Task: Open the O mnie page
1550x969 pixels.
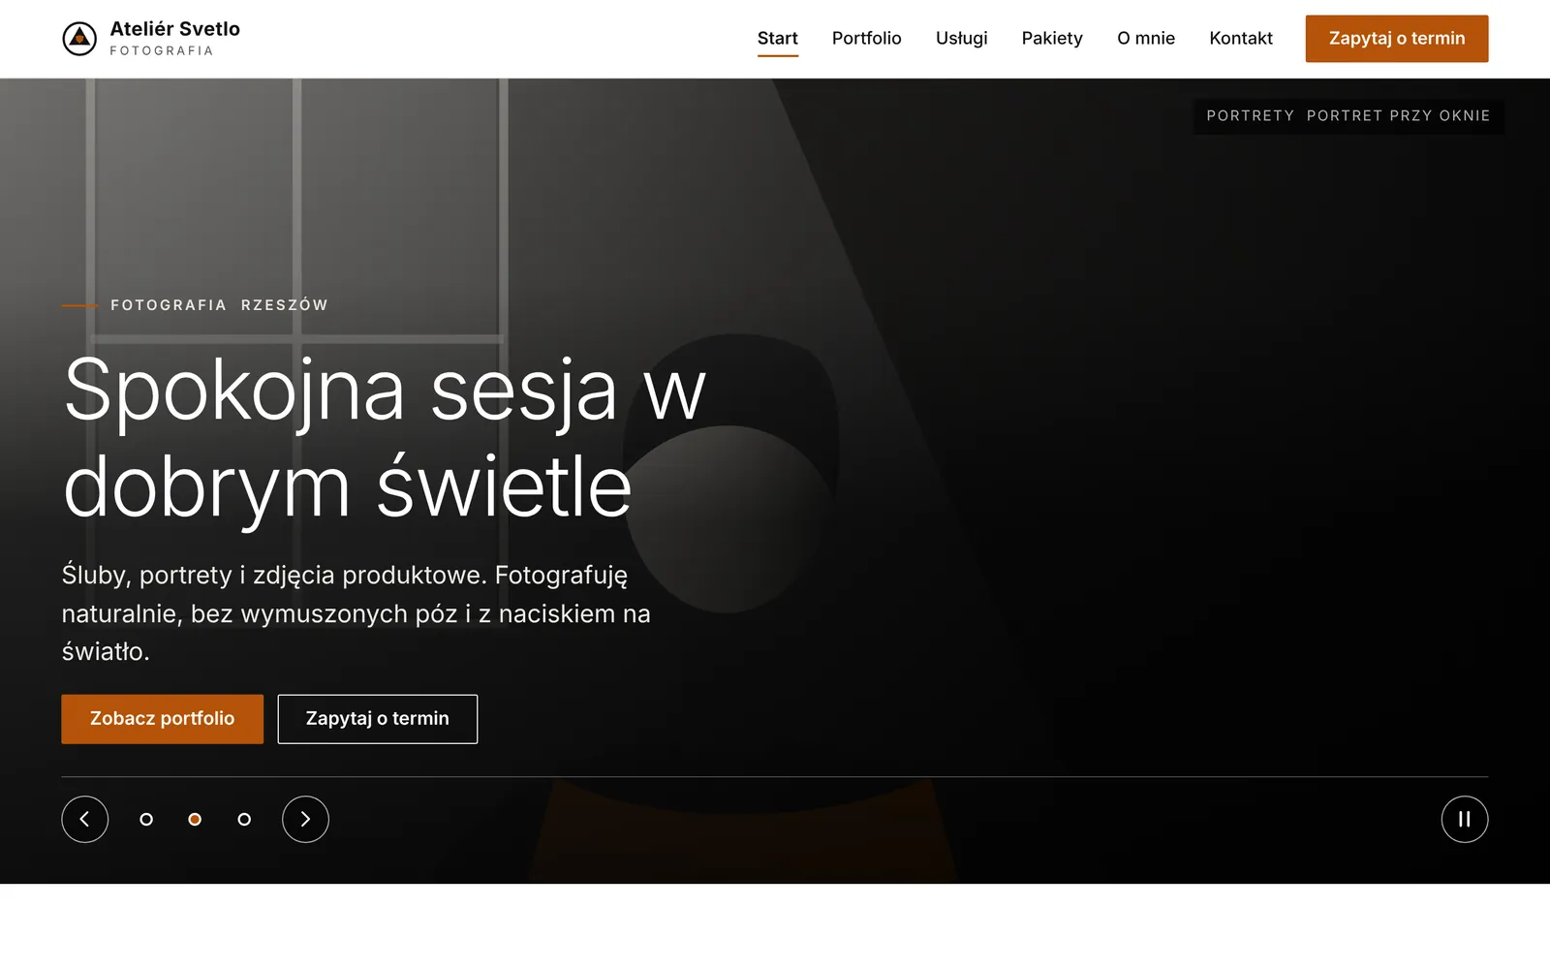Action: (1146, 39)
